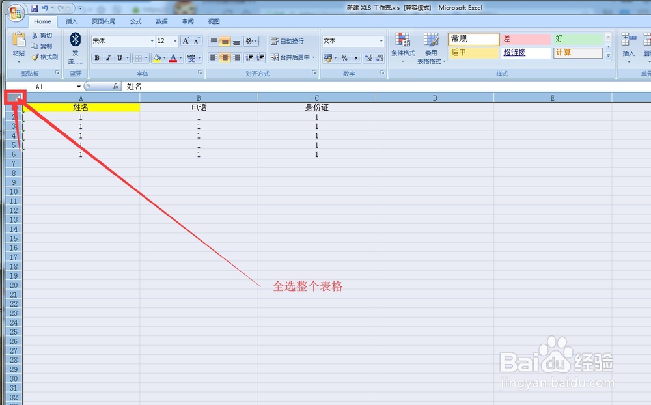
Task: Activate the Format Painter (格式刷)
Action: click(44, 57)
